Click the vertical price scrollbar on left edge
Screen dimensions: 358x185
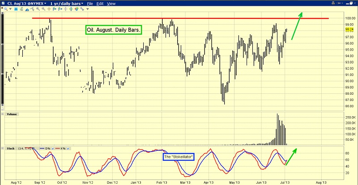[3, 59]
